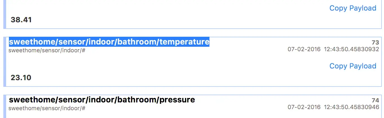Copy payload of the bathroom temperature message
The width and height of the screenshot is (384, 118).
click(x=353, y=66)
